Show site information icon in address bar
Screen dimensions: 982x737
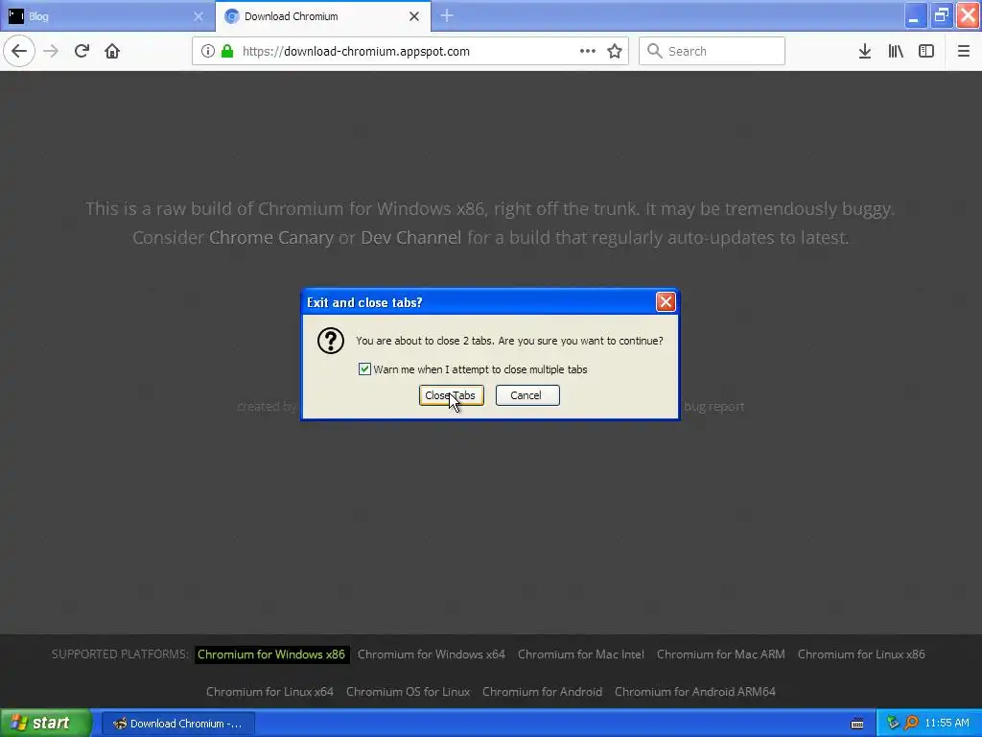(208, 51)
